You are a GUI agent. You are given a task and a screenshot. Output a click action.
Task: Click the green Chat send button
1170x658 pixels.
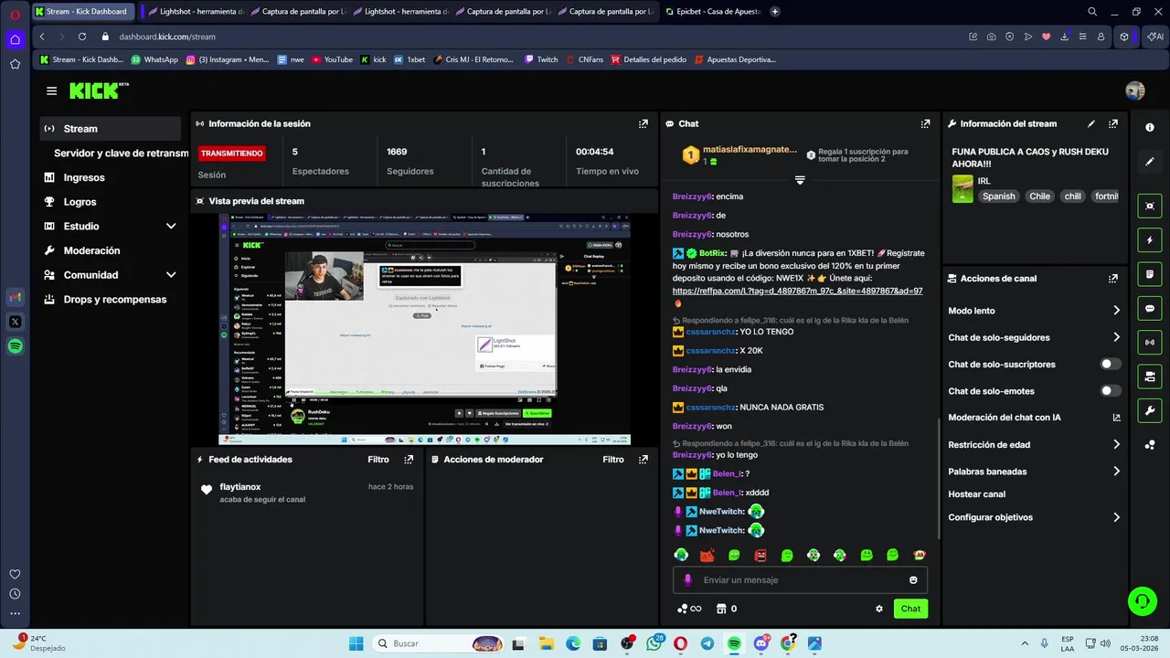[910, 609]
